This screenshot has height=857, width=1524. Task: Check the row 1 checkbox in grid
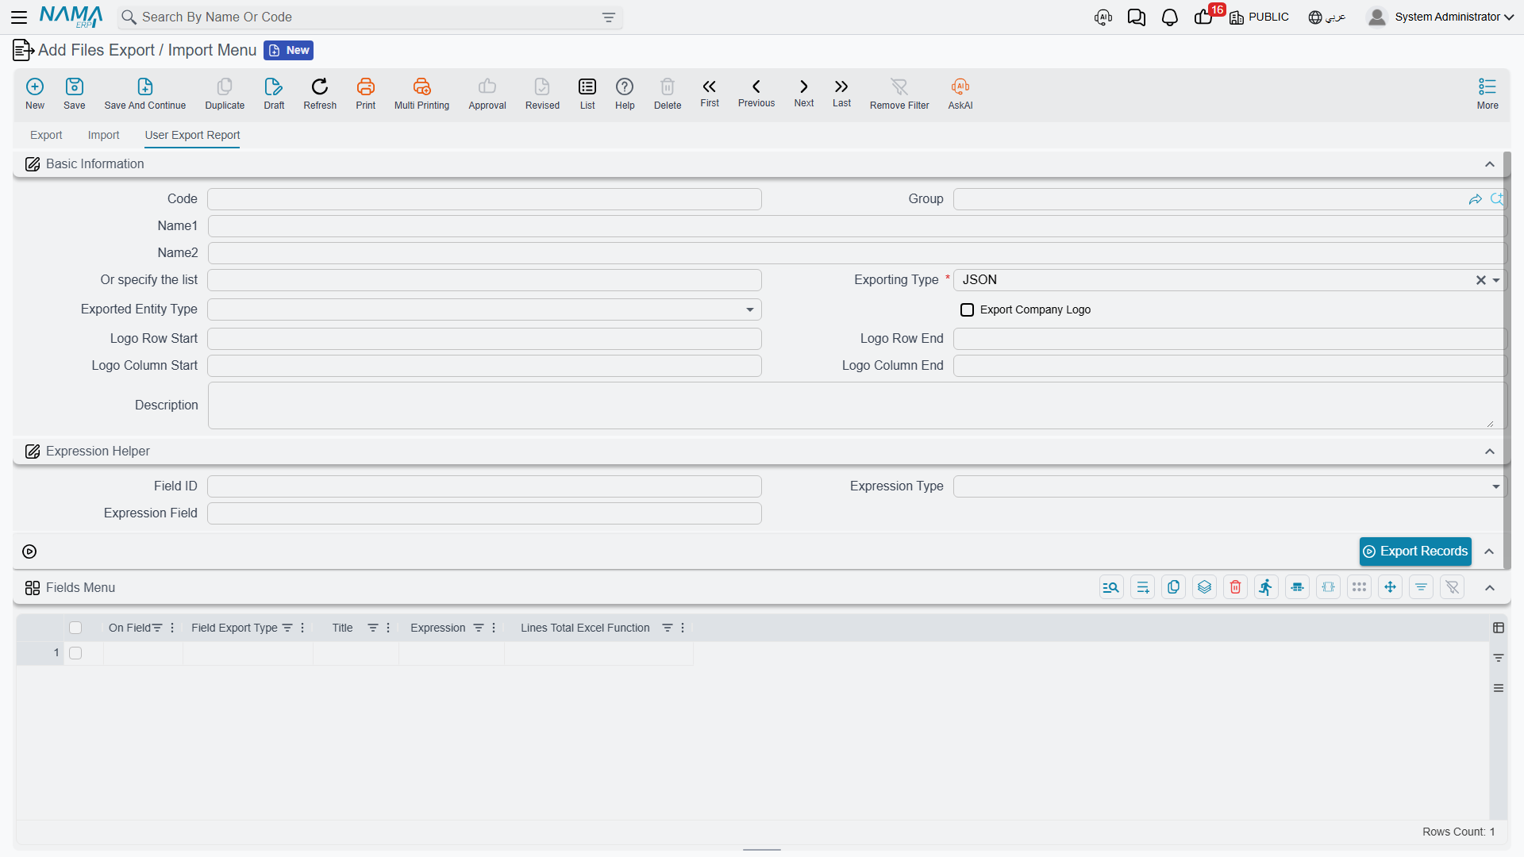tap(75, 653)
